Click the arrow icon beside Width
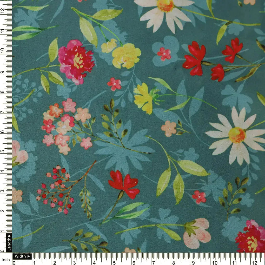Image resolution: width=265 pixels, height=265 pixels. tap(29, 256)
